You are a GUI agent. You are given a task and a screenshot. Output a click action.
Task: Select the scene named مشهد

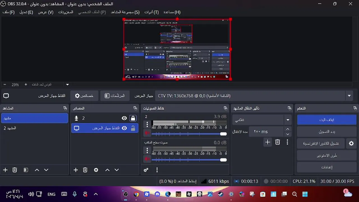(34, 118)
